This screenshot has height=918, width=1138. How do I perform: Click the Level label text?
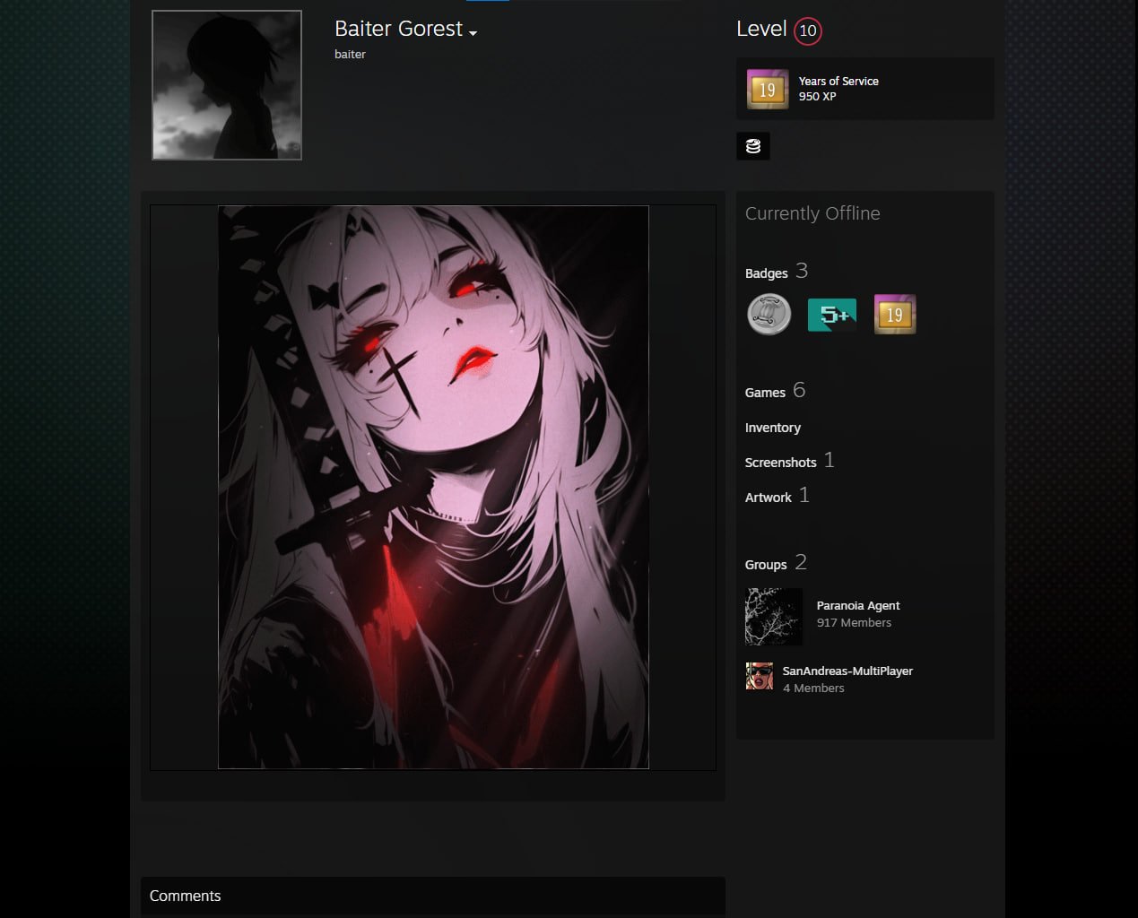coord(761,29)
